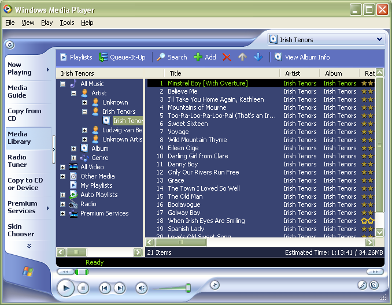Click the red Delete X icon
The image size is (392, 305).
227,57
